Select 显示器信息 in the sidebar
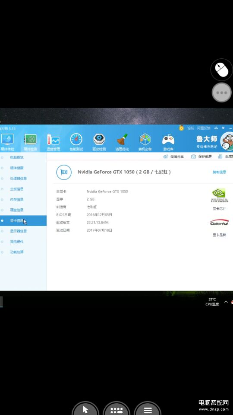 [x=18, y=231]
